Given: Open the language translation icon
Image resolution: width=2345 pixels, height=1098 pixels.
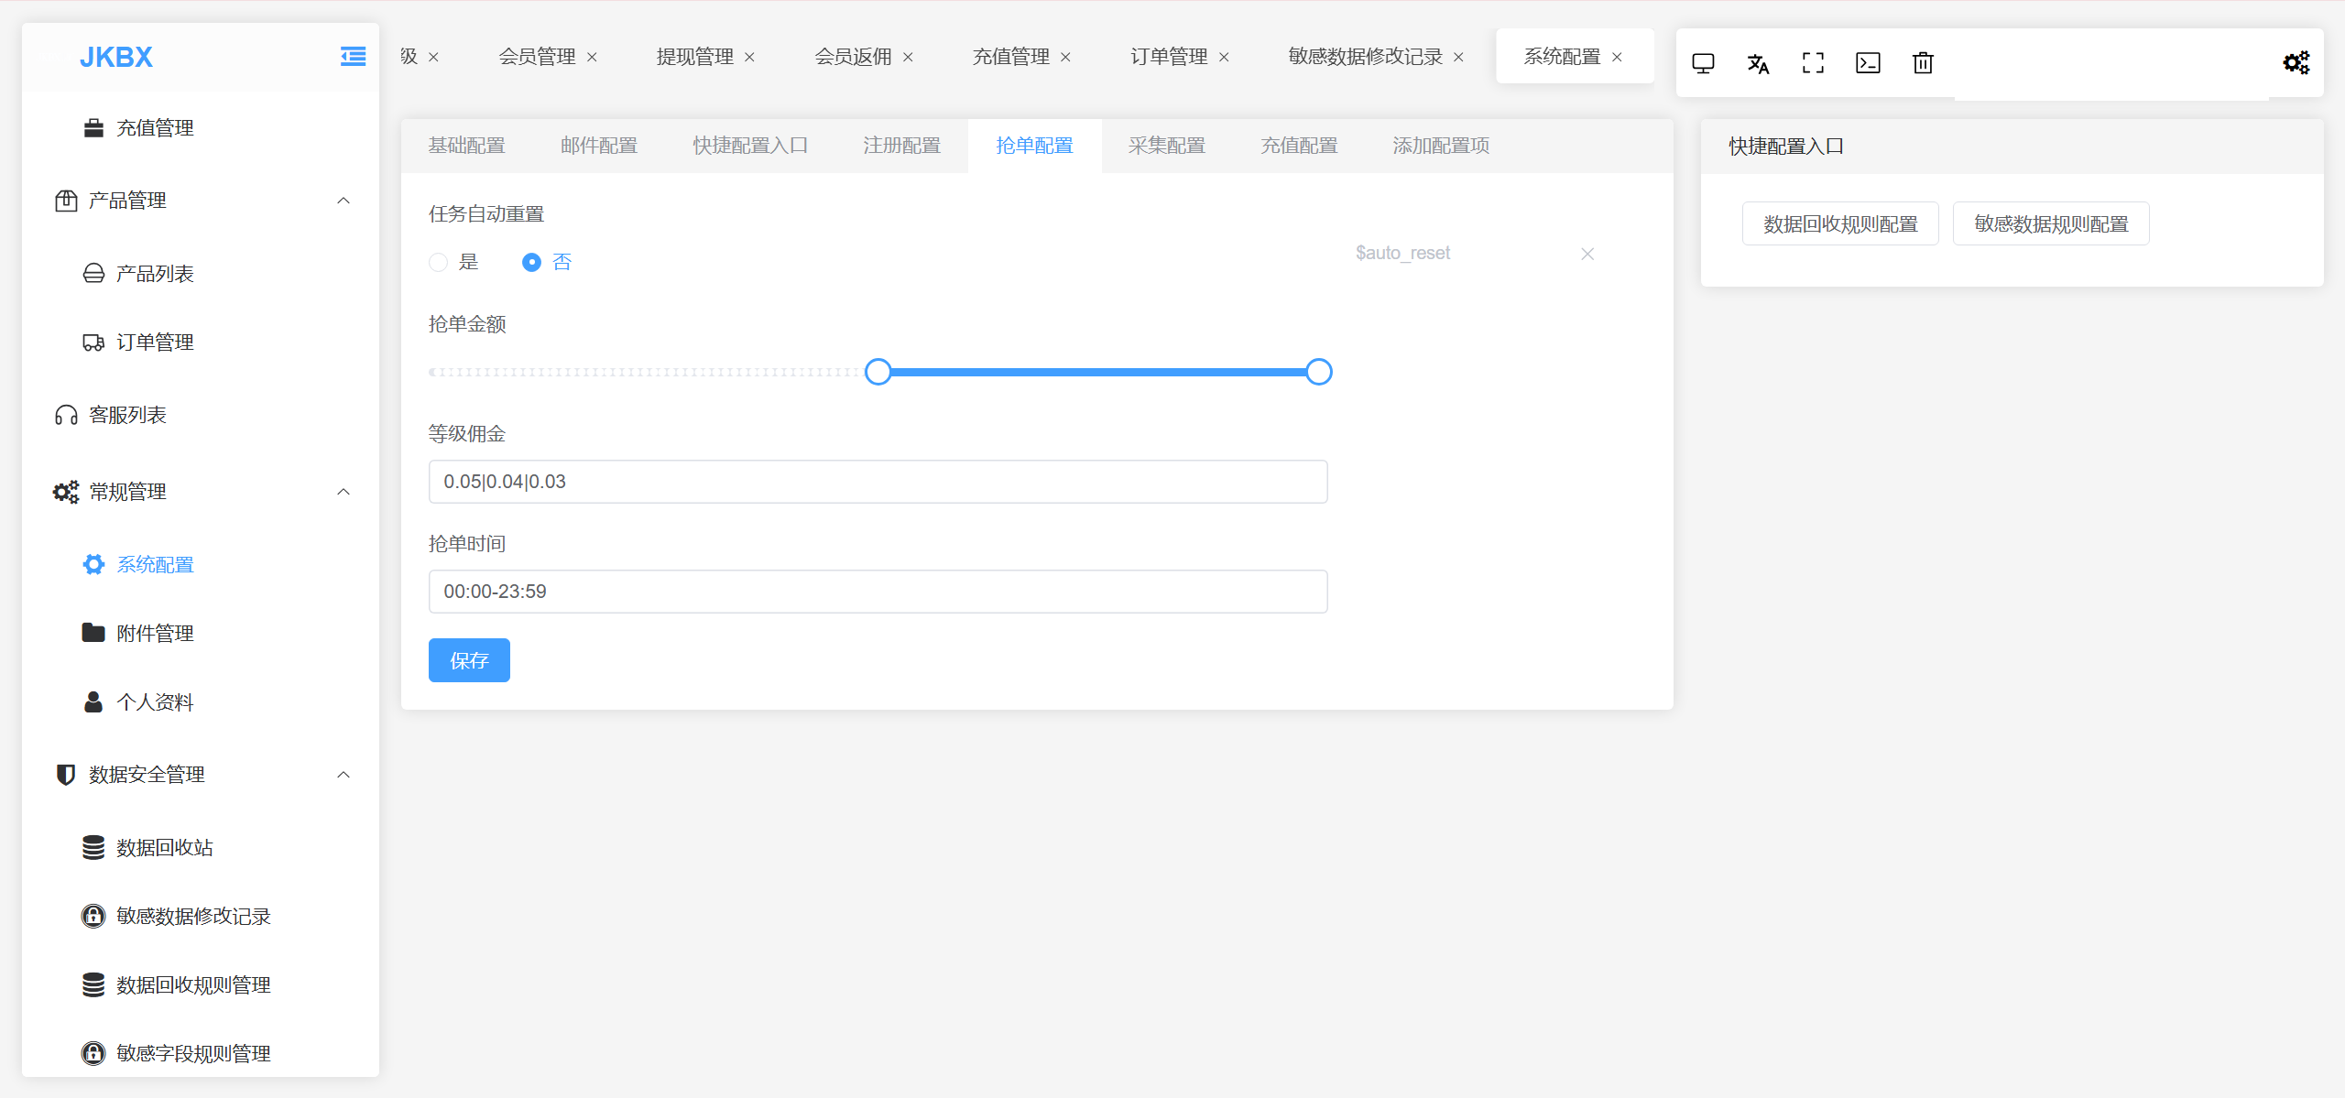Looking at the screenshot, I should 1758,63.
